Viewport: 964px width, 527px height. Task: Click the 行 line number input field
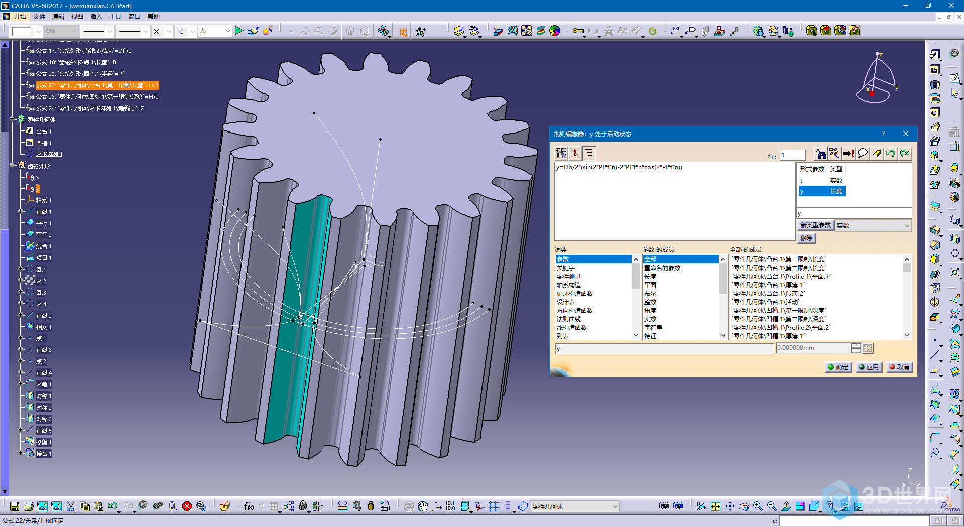point(792,156)
